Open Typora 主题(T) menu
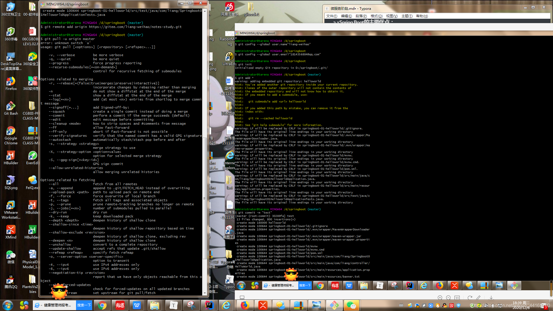The image size is (553, 311). 407,16
